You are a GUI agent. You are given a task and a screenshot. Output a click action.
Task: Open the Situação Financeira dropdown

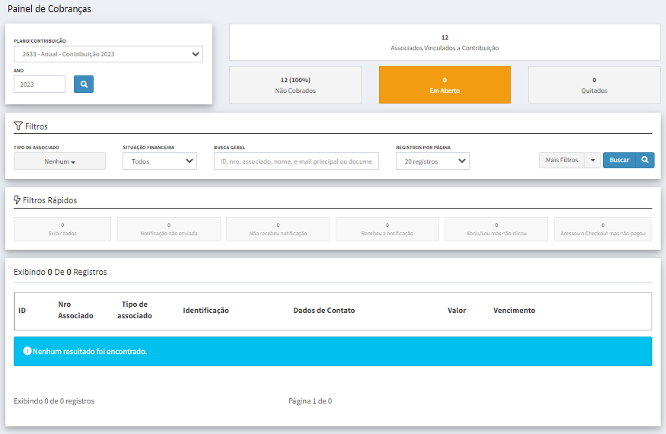click(x=160, y=161)
